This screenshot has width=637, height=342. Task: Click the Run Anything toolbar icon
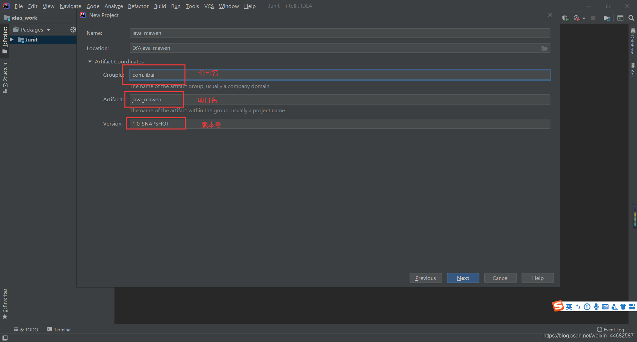point(620,18)
